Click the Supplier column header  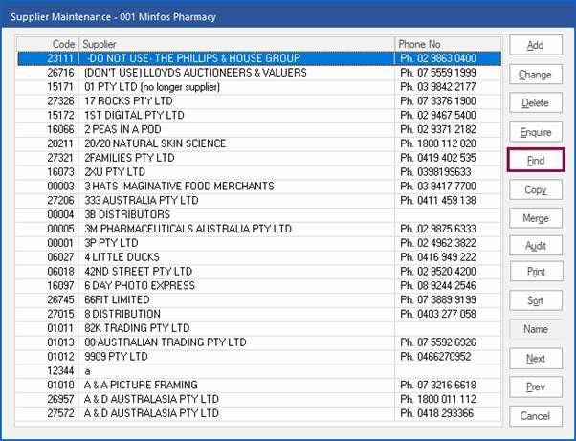coord(237,44)
